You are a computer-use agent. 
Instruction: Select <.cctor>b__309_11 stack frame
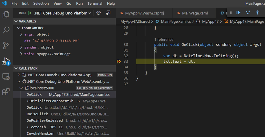coord(64,127)
